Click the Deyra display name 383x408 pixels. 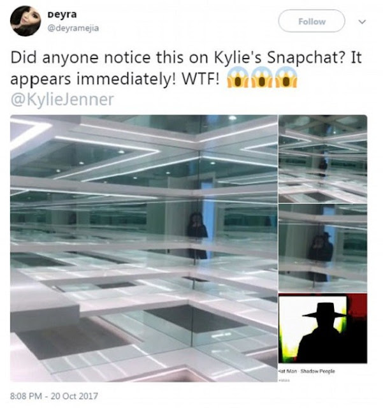pyautogui.click(x=62, y=14)
